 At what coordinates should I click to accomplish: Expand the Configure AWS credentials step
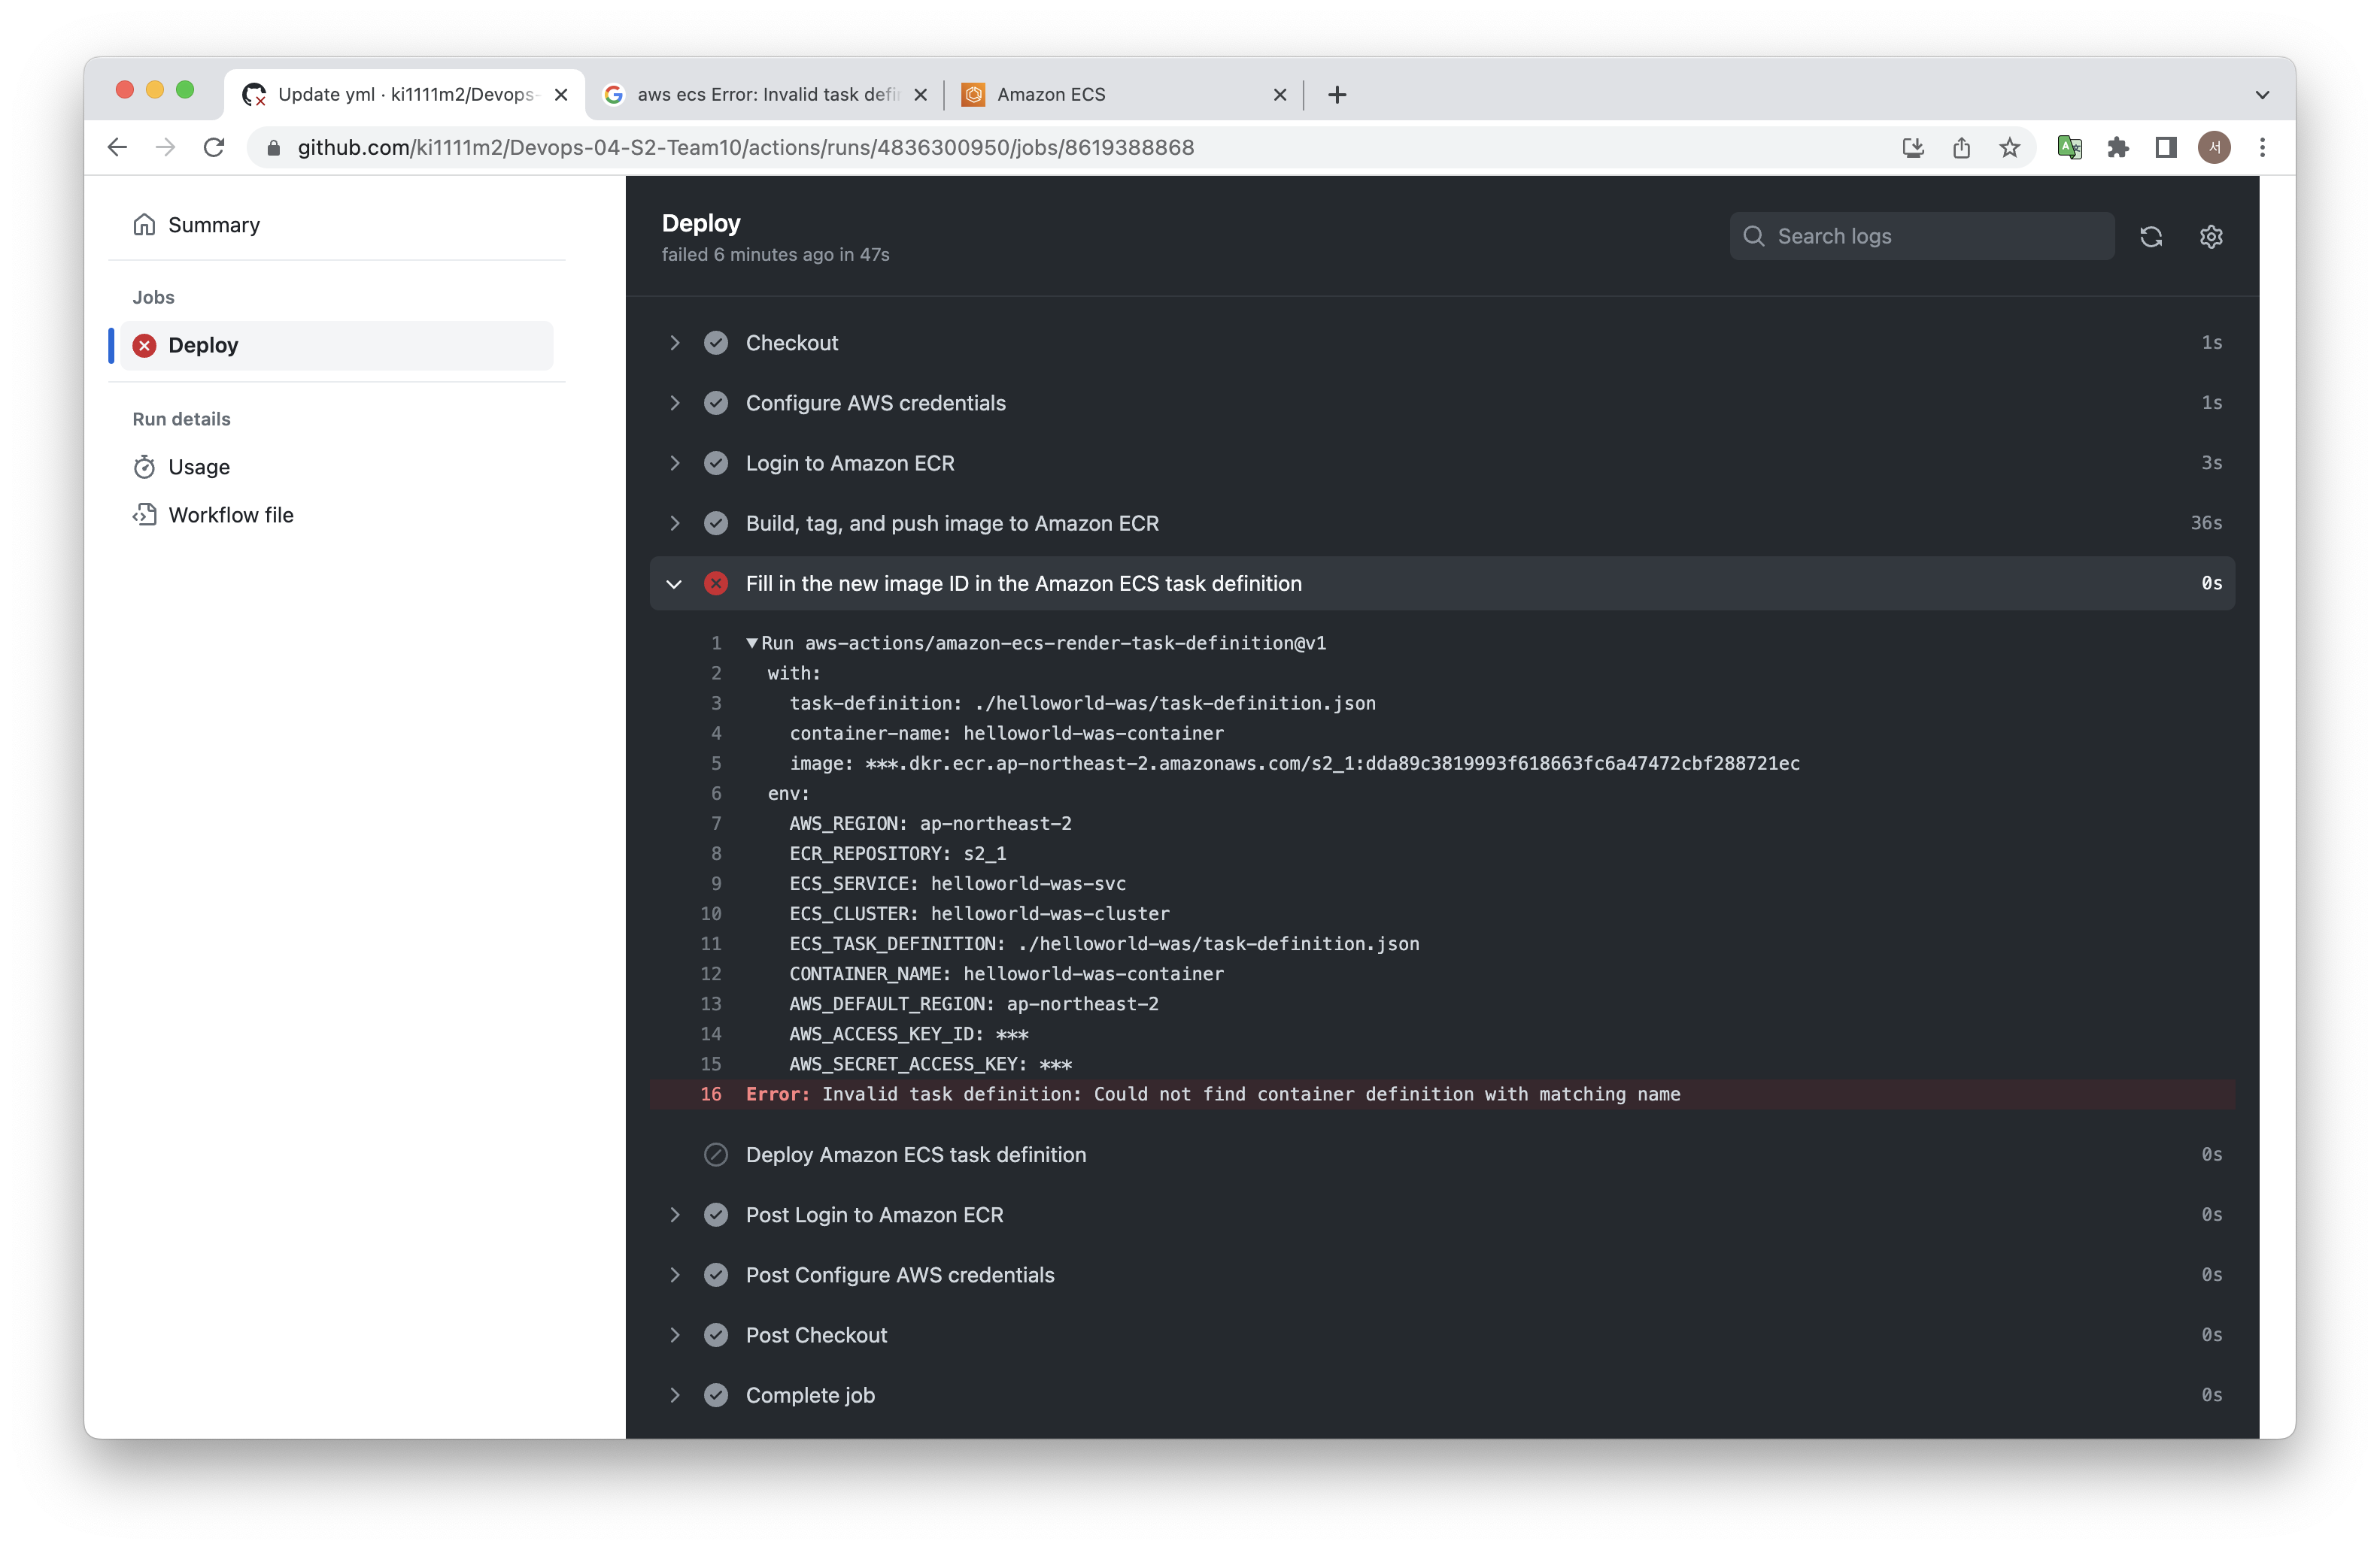(675, 403)
